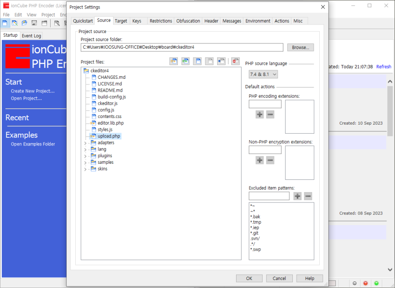Screen dimensions: 395x288
Task: Remove non-PHP encryption extension with minus button
Action: click(x=270, y=160)
